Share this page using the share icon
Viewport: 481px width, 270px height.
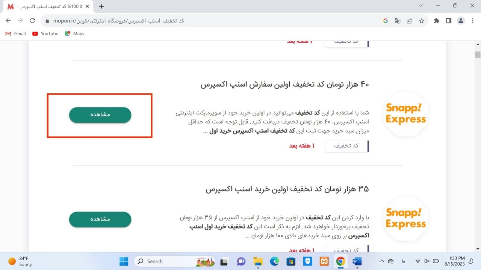tap(410, 21)
